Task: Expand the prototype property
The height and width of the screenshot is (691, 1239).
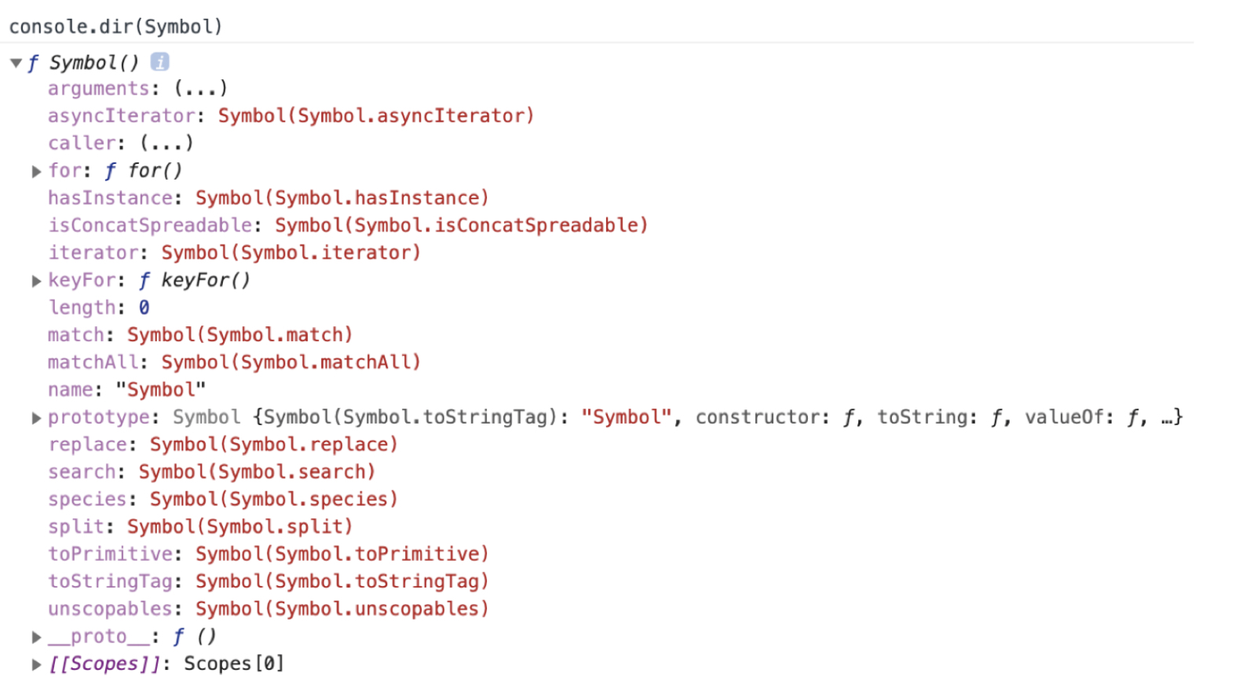Action: (36, 418)
